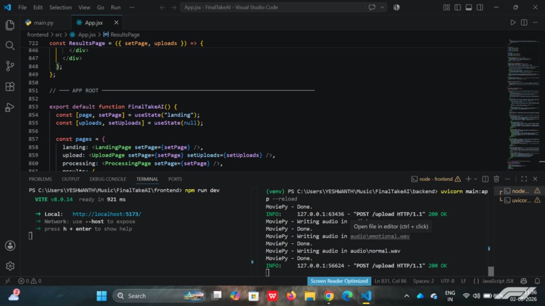
Task: Open the File menu
Action: (22, 7)
